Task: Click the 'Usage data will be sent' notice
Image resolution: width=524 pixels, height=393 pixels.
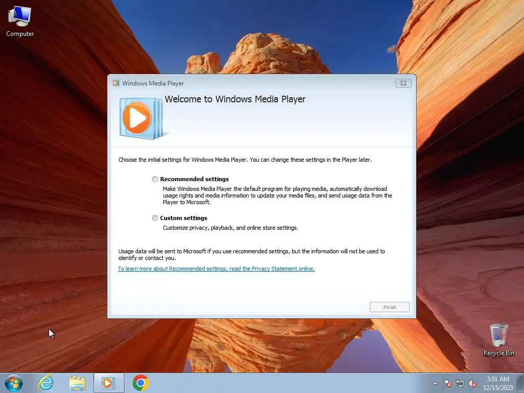Action: click(252, 255)
